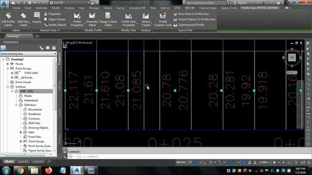Image resolution: width=312 pixels, height=175 pixels.
Task: Open Firefox from the taskbar
Action: tap(48, 170)
